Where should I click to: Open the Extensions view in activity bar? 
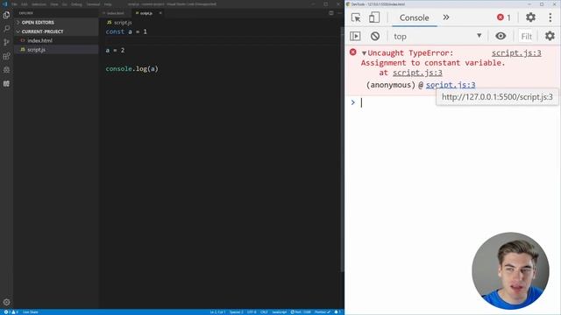point(6,56)
